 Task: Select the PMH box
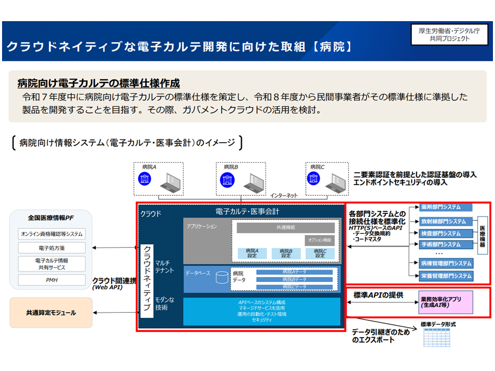(x=52, y=279)
